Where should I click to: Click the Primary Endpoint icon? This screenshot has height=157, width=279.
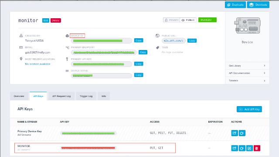pos(67,47)
